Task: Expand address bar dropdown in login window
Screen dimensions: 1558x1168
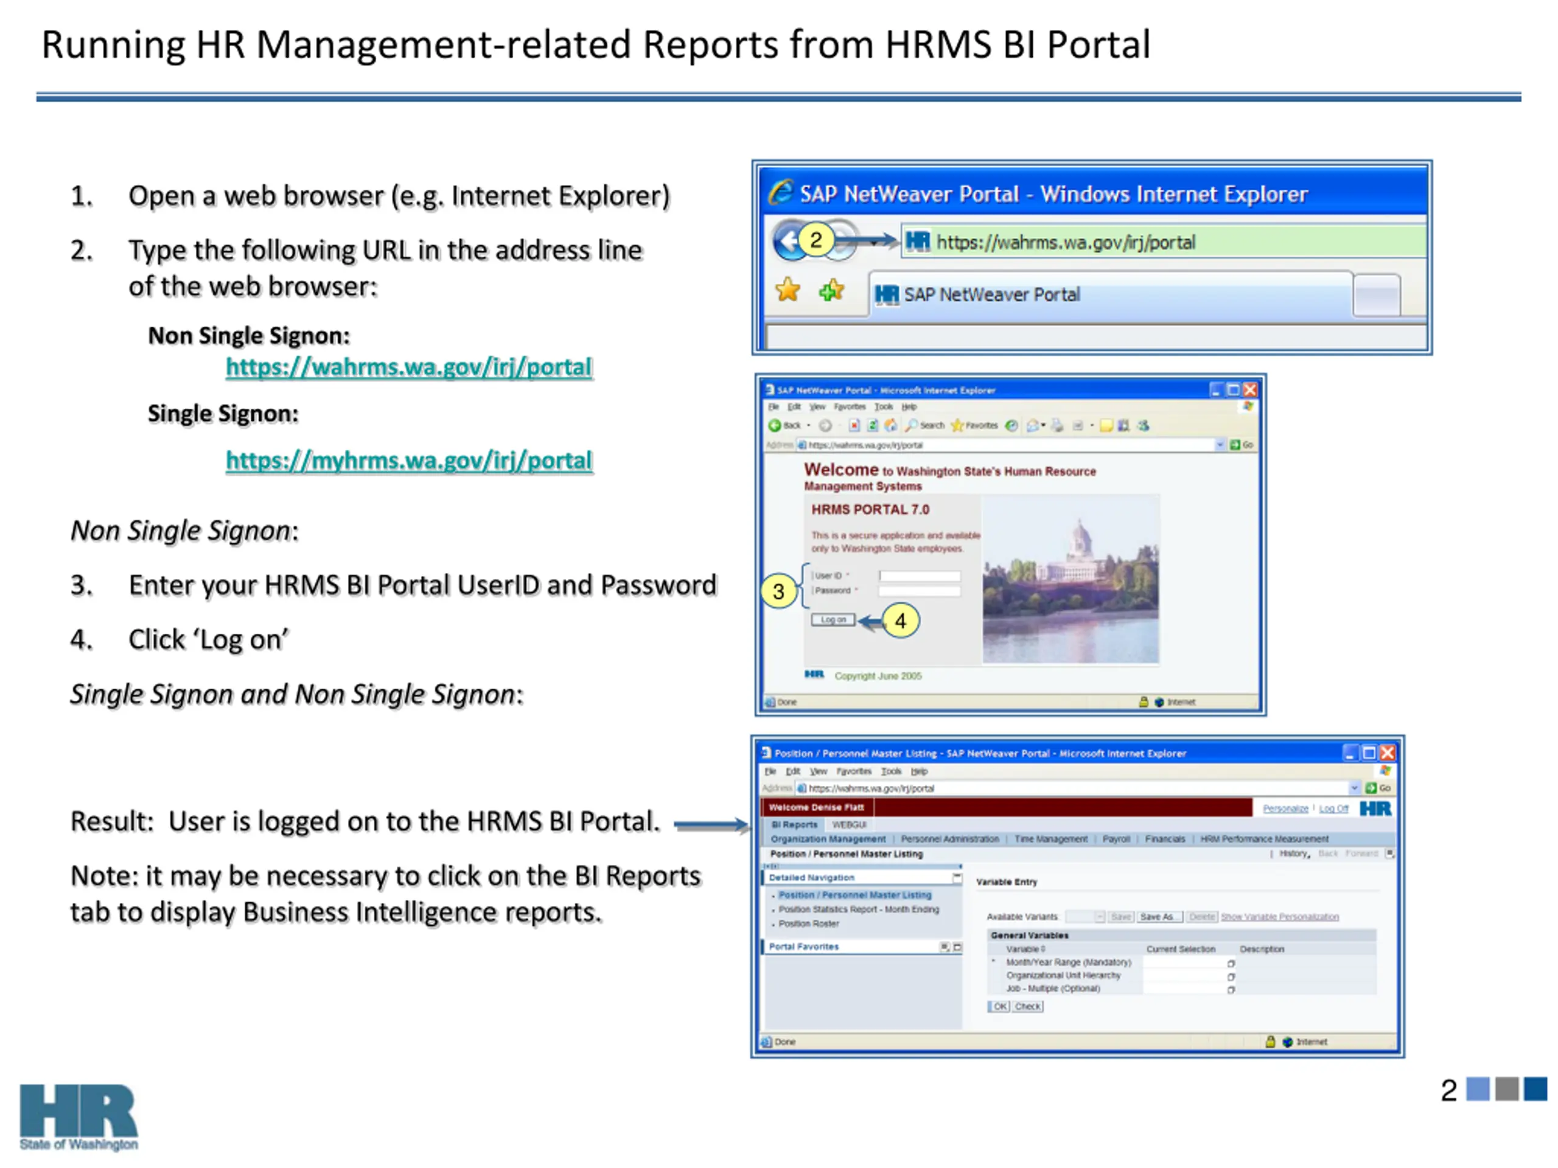Action: click(x=1220, y=445)
